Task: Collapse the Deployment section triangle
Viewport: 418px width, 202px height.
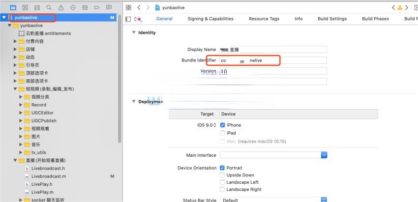Action: 134,102
